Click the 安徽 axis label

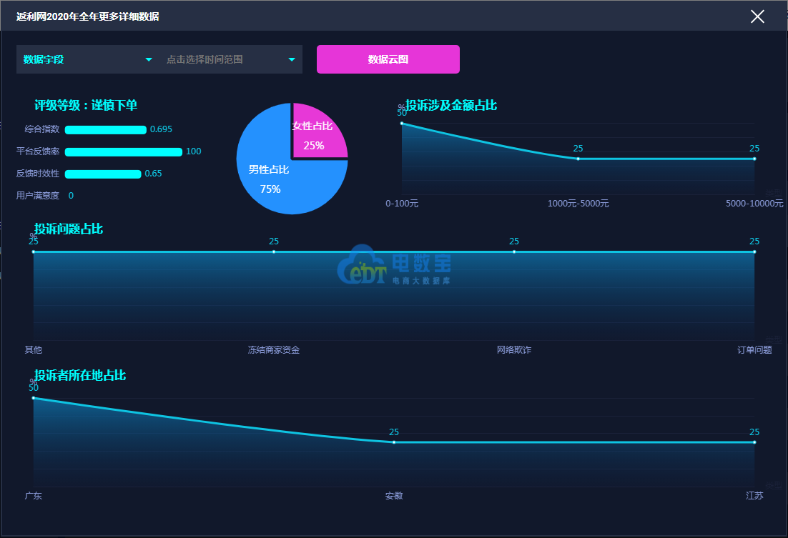394,496
